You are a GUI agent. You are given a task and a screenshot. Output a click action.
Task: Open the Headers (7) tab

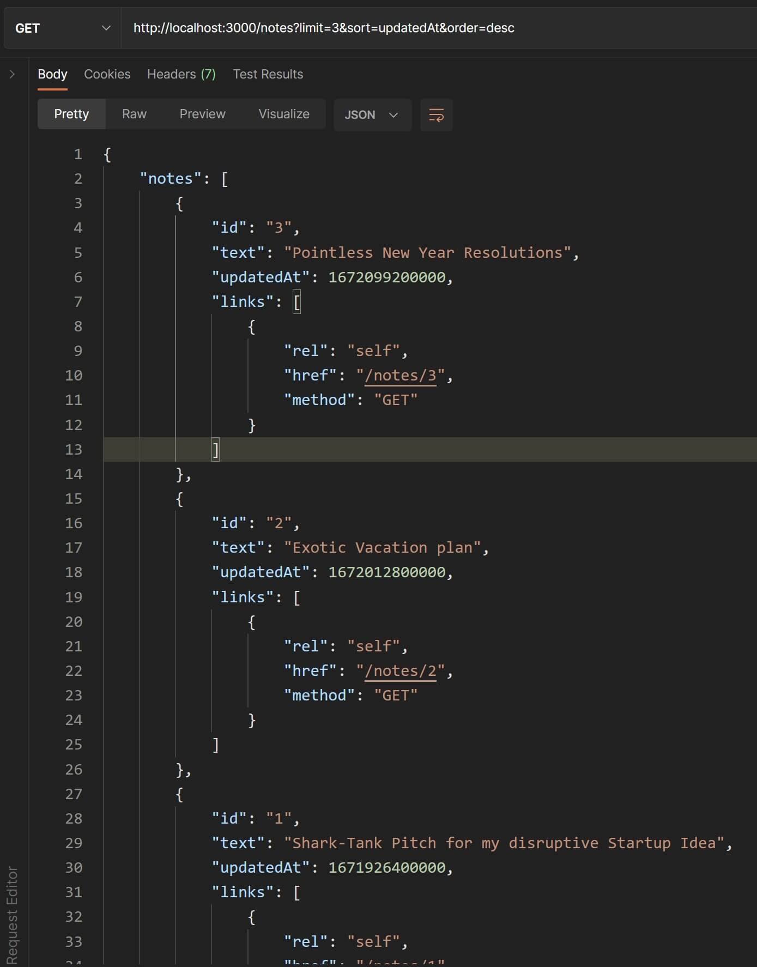[x=181, y=74]
